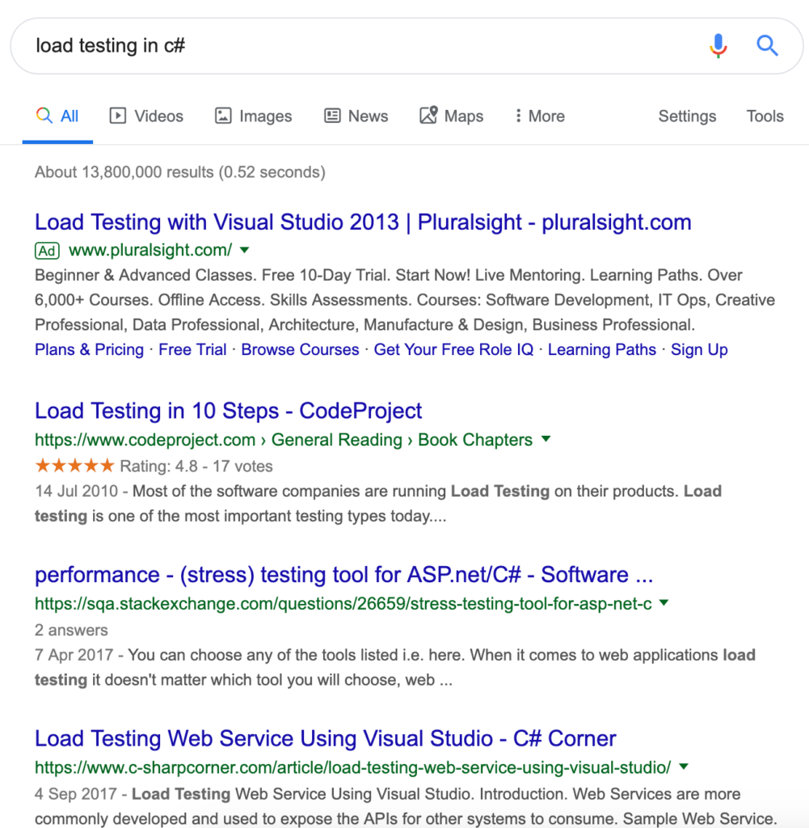This screenshot has height=828, width=809.
Task: Open Tools
Action: pyautogui.click(x=765, y=116)
